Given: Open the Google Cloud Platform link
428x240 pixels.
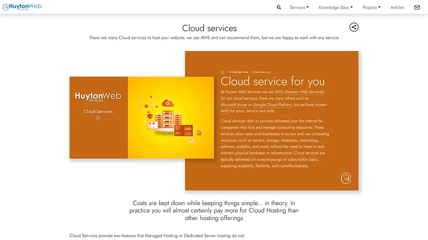Looking at the screenshot, I should coord(272,105).
